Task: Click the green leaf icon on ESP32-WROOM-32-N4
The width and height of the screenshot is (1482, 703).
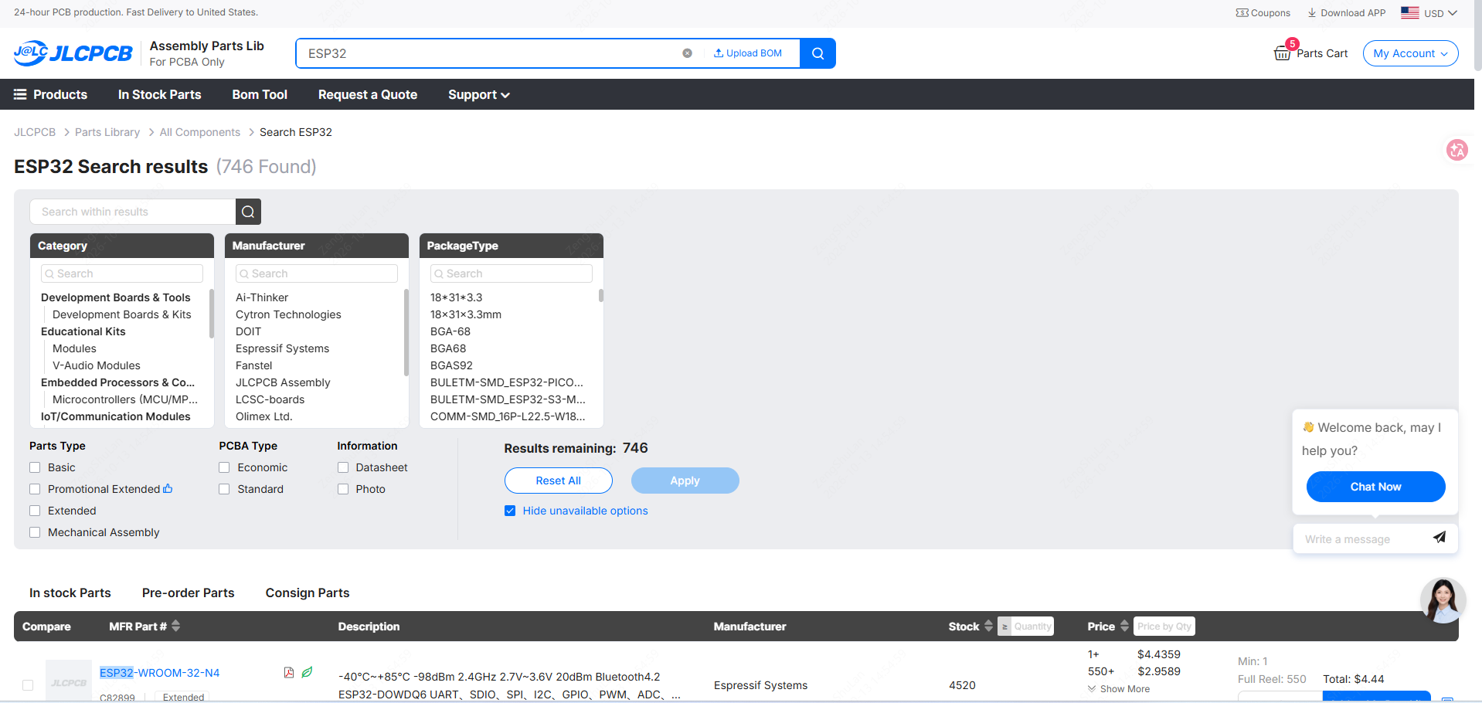Action: click(307, 672)
